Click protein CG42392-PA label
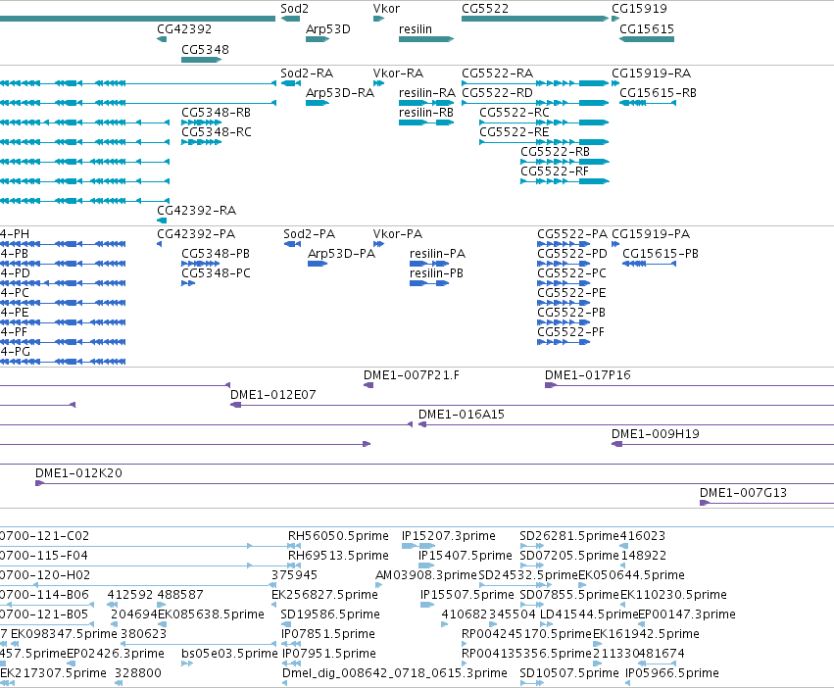Screen dimensions: 834x688 196,234
